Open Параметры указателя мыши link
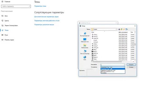Image resolution: width=168 pixels, height=94 pixels. click(44, 25)
